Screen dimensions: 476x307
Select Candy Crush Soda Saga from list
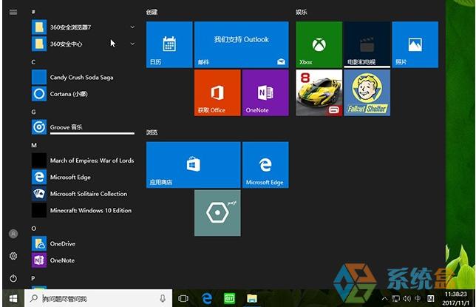click(x=81, y=78)
